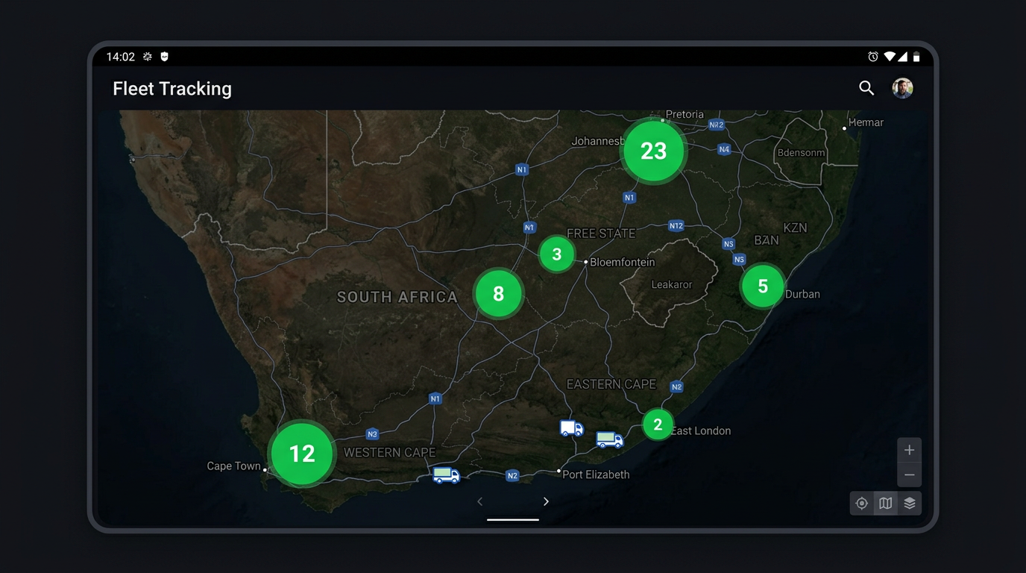This screenshot has height=573, width=1026.
Task: Center map on my current location
Action: coord(862,504)
